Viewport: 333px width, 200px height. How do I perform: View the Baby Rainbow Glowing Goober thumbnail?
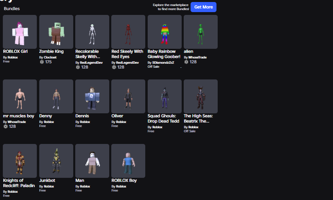point(165,32)
